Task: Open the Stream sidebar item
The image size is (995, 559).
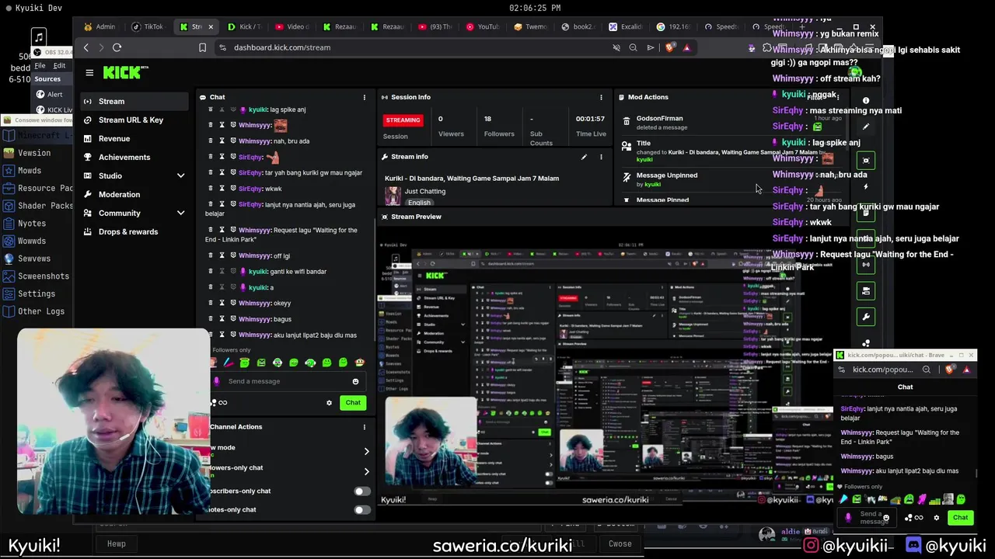Action: 134,101
